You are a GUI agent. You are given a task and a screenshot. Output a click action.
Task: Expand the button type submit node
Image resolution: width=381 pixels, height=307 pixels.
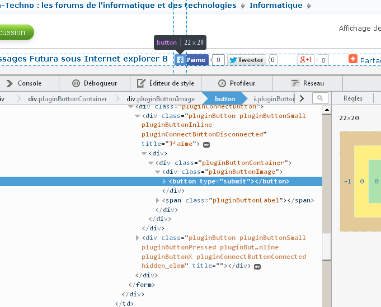[164, 181]
